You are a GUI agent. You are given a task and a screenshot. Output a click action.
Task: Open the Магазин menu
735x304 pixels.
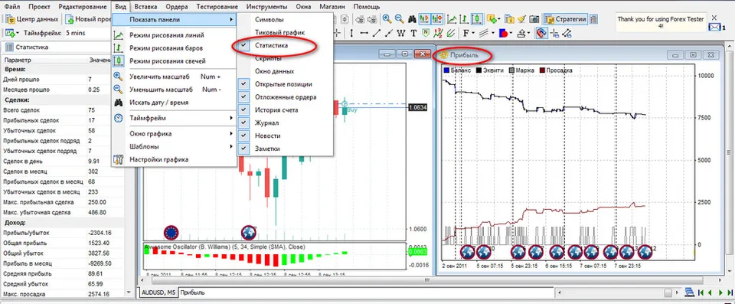point(332,7)
